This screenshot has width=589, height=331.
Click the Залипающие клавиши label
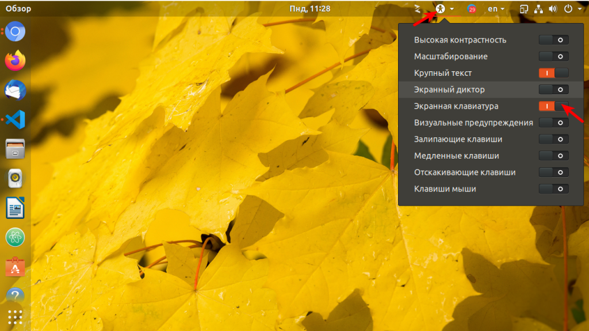pos(458,139)
